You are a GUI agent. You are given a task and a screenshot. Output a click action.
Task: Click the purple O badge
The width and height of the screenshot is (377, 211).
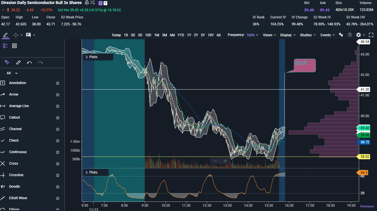[x=100, y=3]
